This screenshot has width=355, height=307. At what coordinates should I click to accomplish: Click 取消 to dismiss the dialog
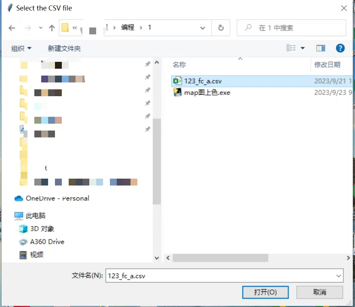320,292
